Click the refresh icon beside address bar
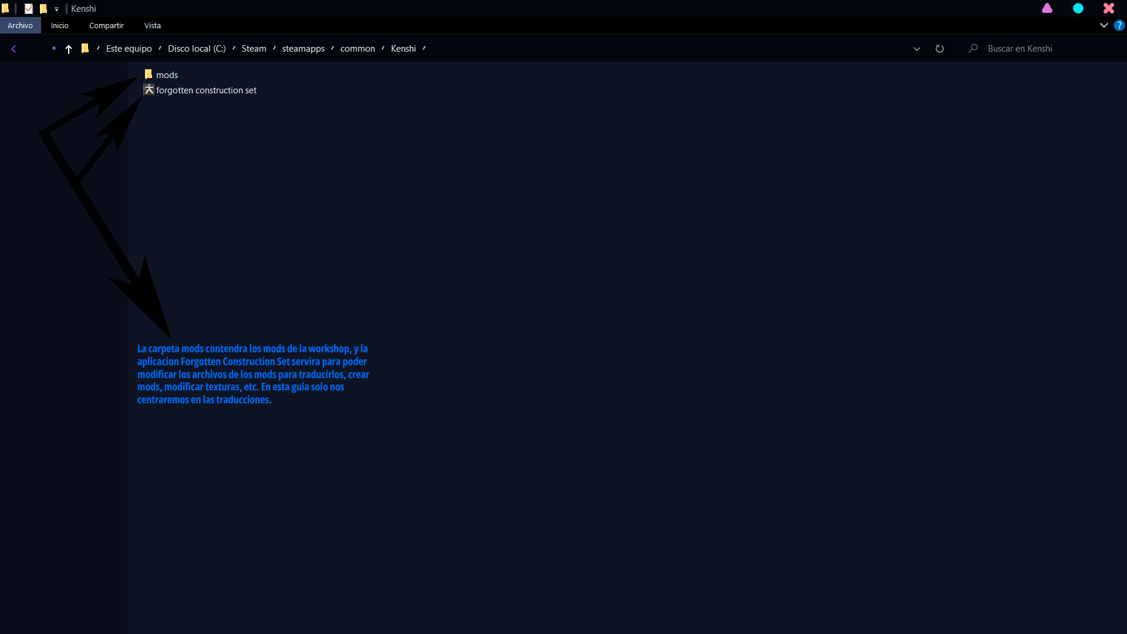 click(x=939, y=49)
